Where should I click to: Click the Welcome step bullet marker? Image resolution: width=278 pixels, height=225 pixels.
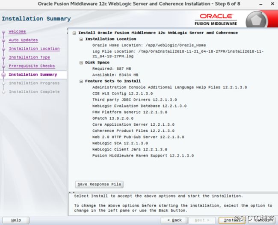tap(3, 32)
